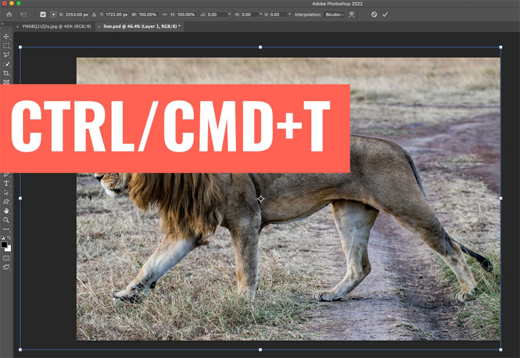This screenshot has height=358, width=520.
Task: Click the bottom-right transform handle
Action: (x=500, y=350)
